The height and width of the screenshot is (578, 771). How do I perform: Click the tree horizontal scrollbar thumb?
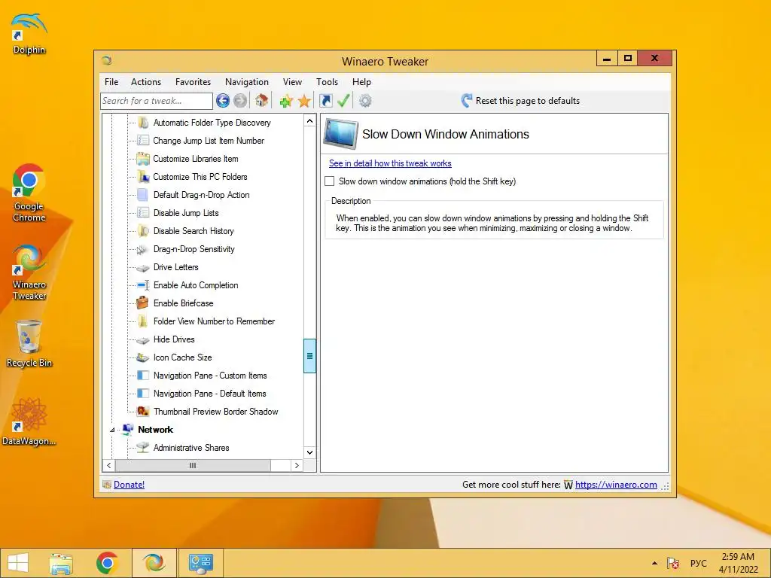(x=193, y=465)
